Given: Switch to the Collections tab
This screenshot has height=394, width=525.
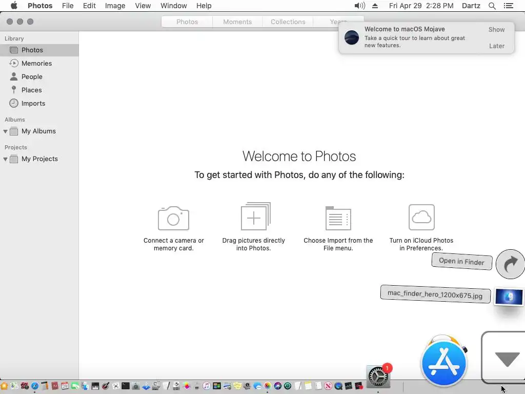Looking at the screenshot, I should [x=288, y=22].
